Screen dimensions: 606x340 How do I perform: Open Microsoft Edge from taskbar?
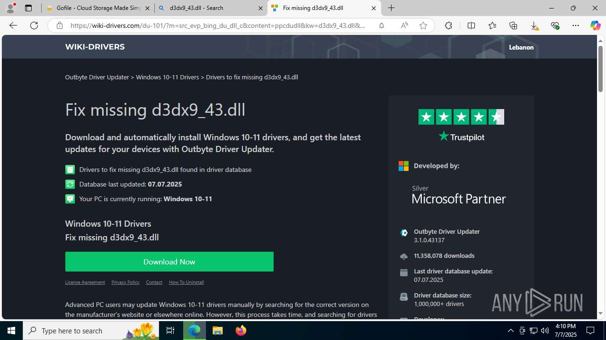tap(195, 331)
